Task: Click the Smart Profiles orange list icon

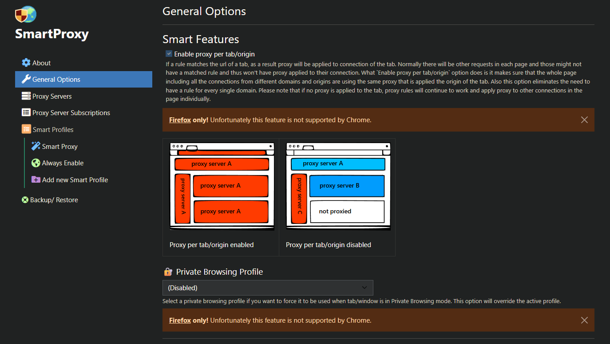Action: coord(26,129)
